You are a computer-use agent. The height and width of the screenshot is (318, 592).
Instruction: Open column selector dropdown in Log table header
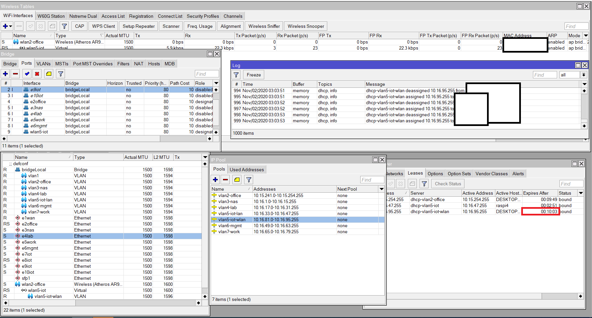pyautogui.click(x=585, y=84)
